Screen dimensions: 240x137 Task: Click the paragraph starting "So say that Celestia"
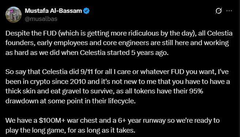[x=118, y=86]
